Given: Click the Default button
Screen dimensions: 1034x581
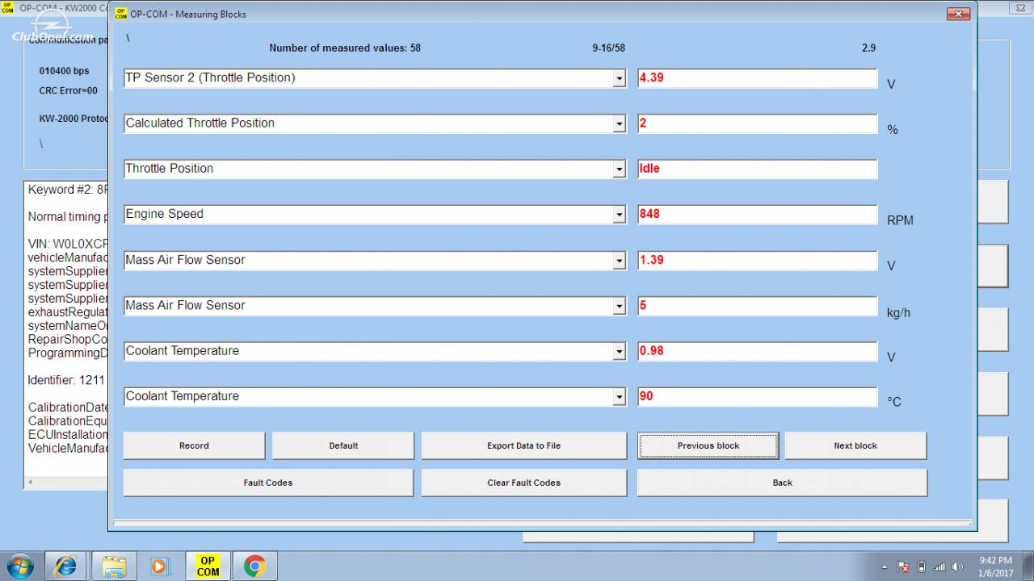Looking at the screenshot, I should click(343, 445).
